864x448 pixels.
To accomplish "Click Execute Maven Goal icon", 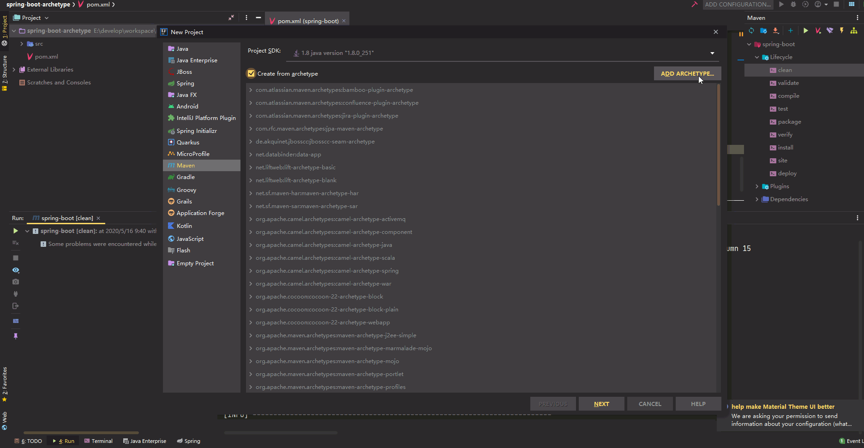I will point(818,30).
